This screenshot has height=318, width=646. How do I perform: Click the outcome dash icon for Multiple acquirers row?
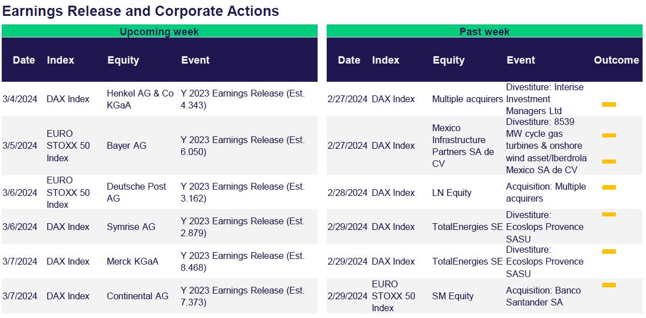click(x=609, y=104)
